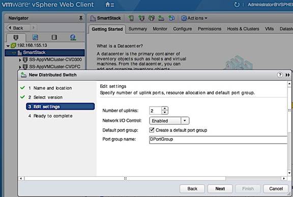Click the refresh icon in header

point(237,5)
